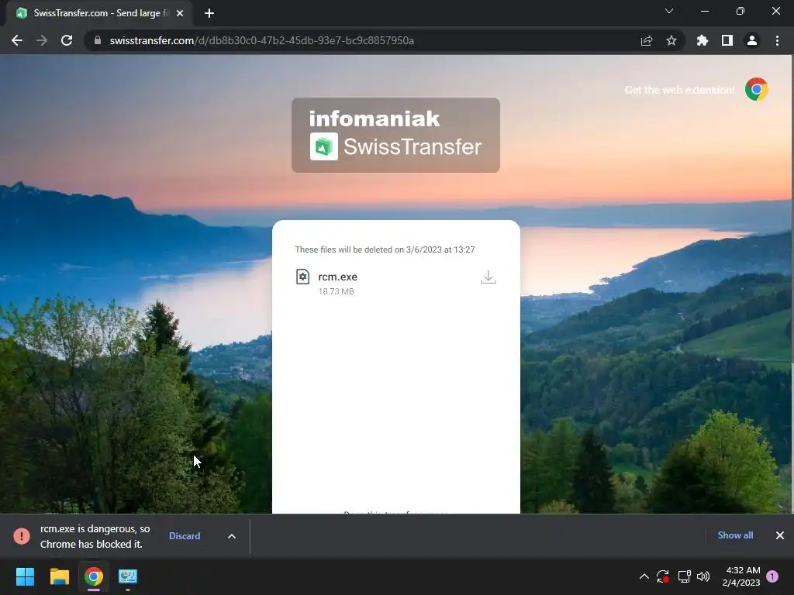Open the Chrome profile menu
794x595 pixels.
point(752,40)
